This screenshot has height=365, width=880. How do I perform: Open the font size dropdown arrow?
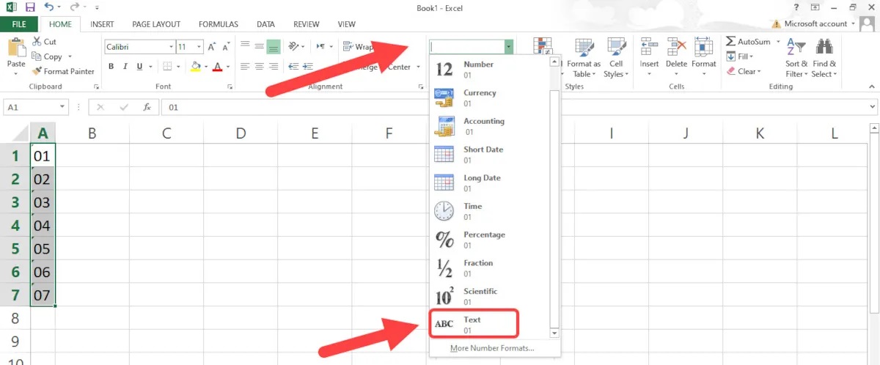click(x=199, y=47)
